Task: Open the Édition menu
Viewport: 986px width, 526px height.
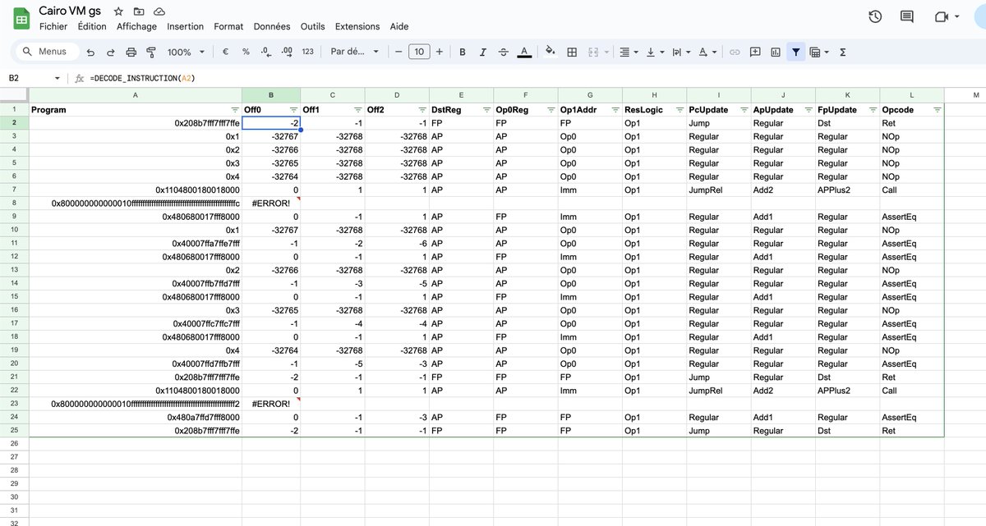Action: 92,26
